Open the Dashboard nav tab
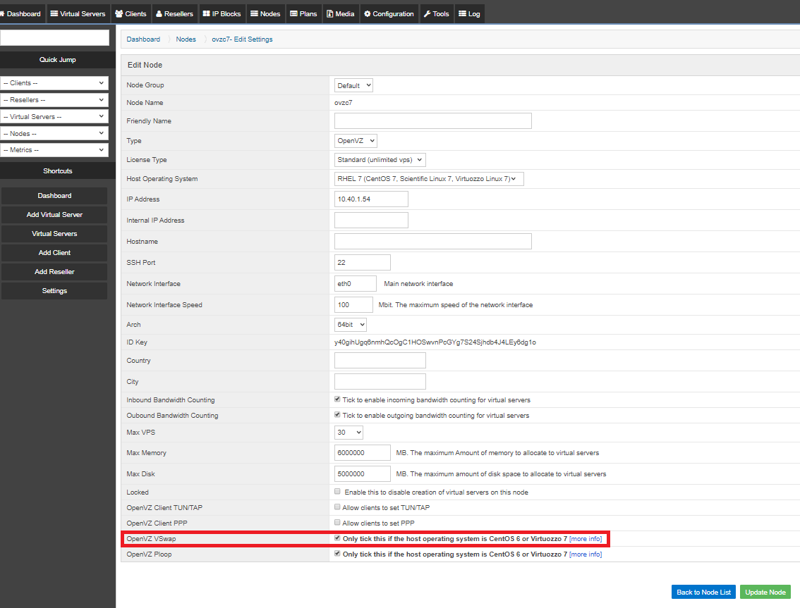 coord(21,14)
